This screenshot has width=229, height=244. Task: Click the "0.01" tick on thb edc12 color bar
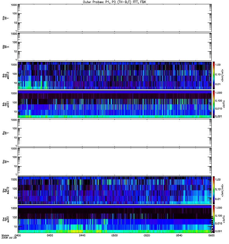(218, 84)
